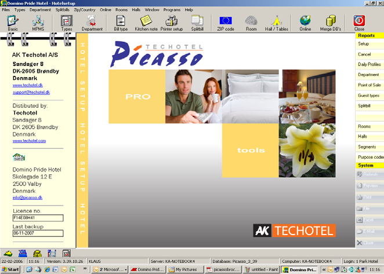
Task: Click the 'Database: Picasso_3_39' status bar entry
Action: 245,261
